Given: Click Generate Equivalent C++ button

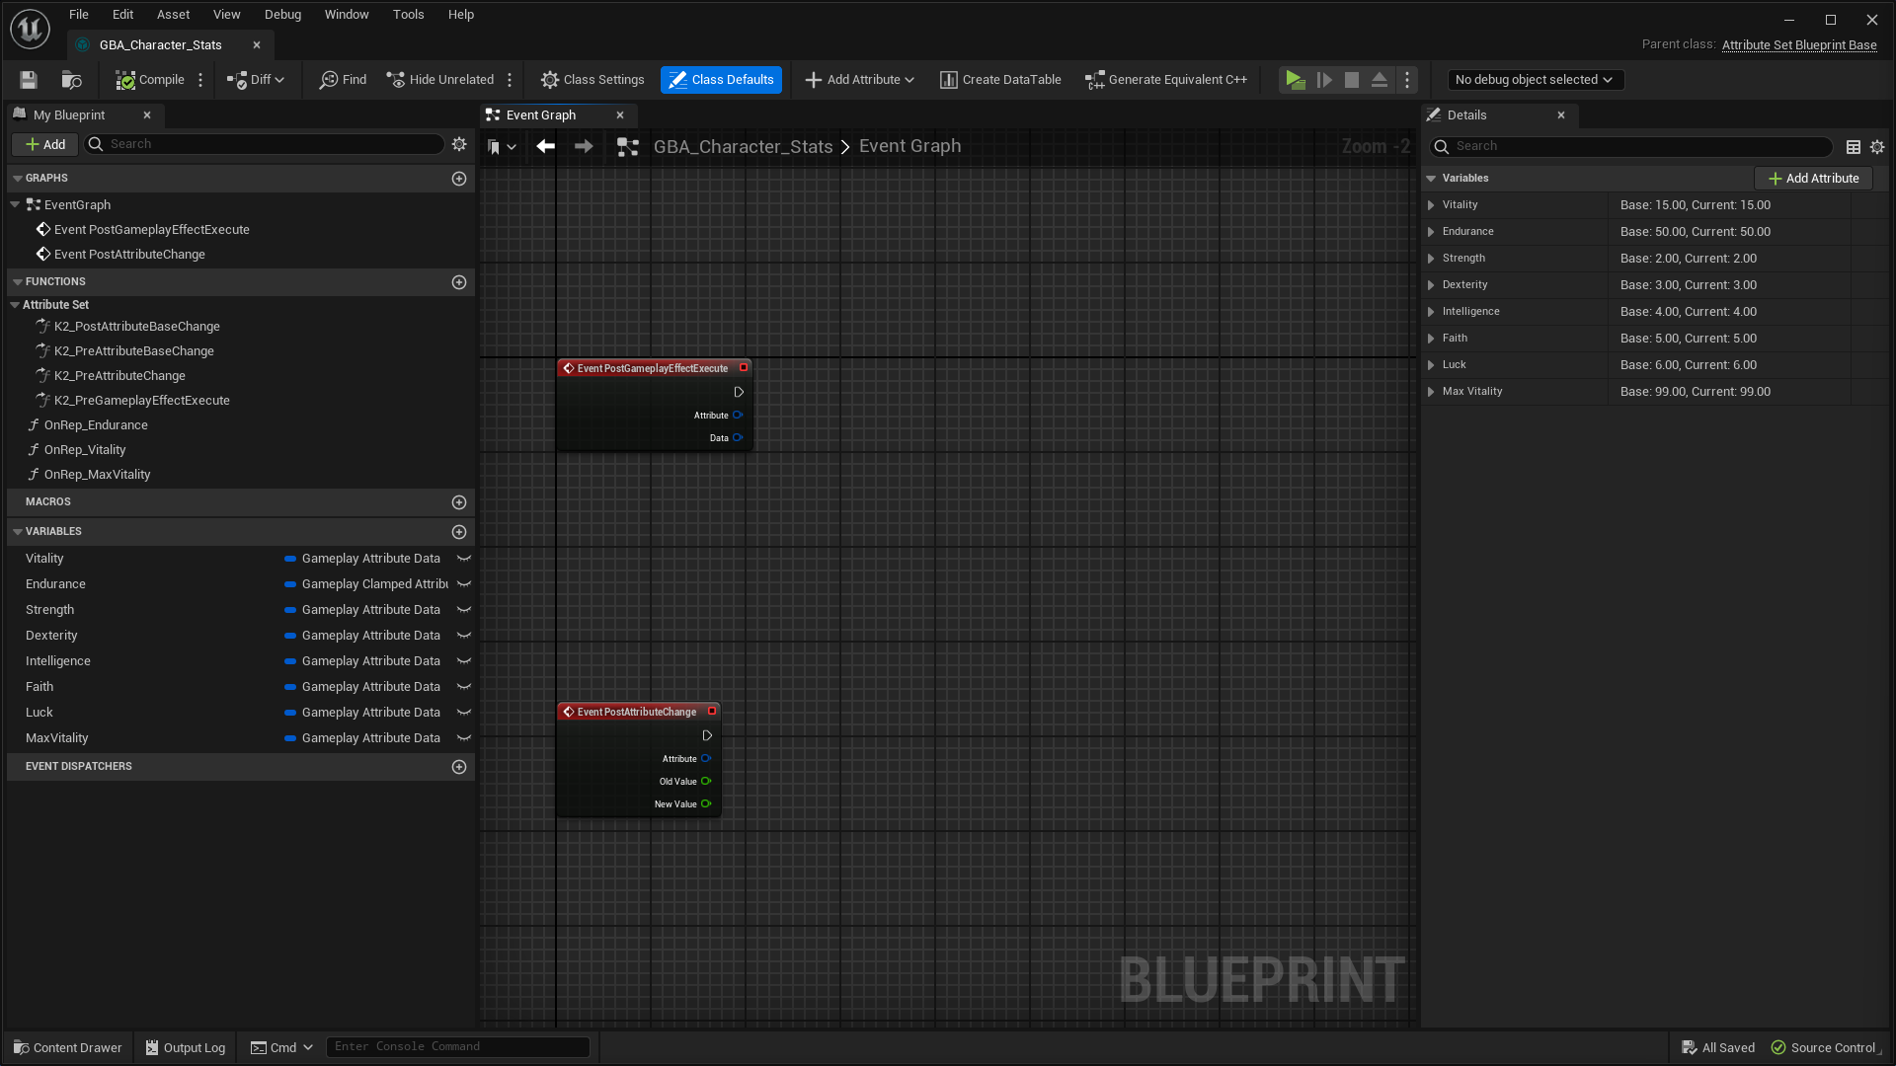Looking at the screenshot, I should [x=1168, y=79].
